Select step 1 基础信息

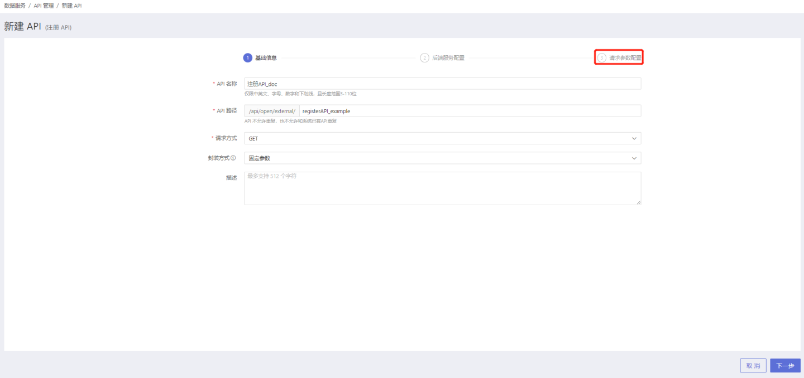tap(260, 58)
